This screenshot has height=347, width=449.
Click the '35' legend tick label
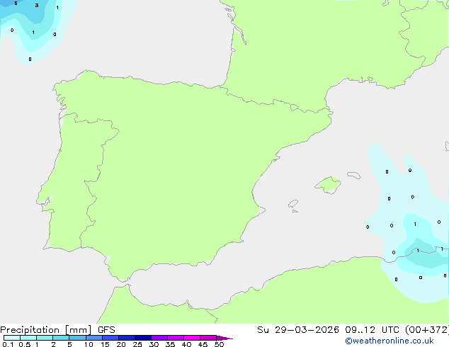(170, 344)
